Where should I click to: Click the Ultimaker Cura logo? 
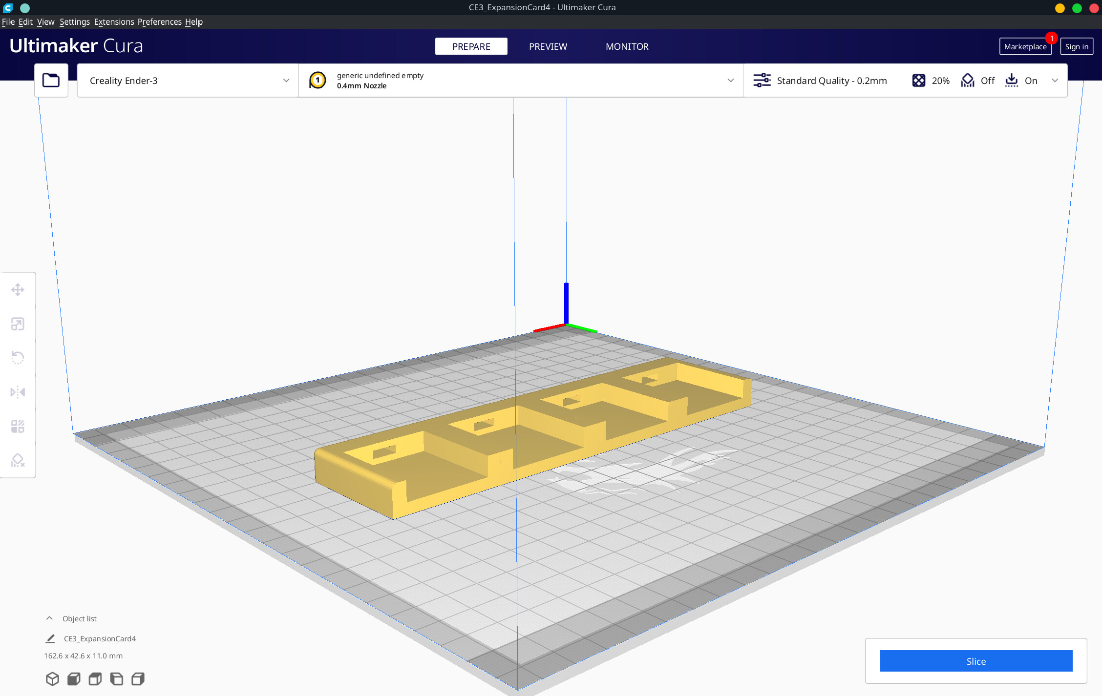pos(76,46)
